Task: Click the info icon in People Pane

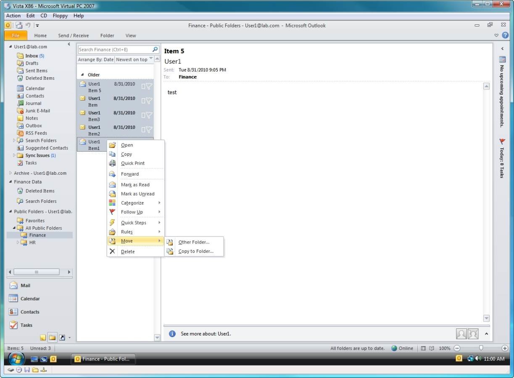Action: [x=172, y=334]
